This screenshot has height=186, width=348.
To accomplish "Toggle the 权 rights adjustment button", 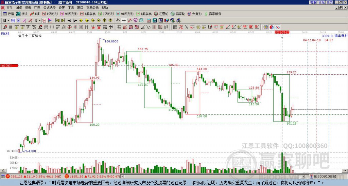I will [44, 21].
